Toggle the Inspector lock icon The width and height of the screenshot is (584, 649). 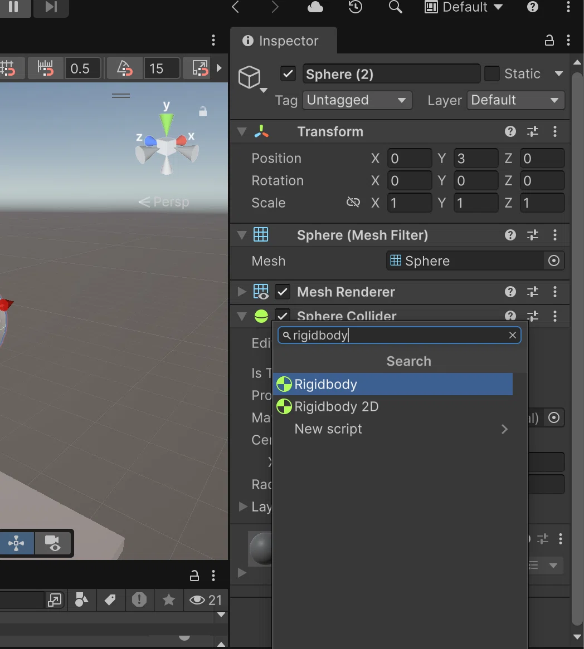tap(549, 40)
